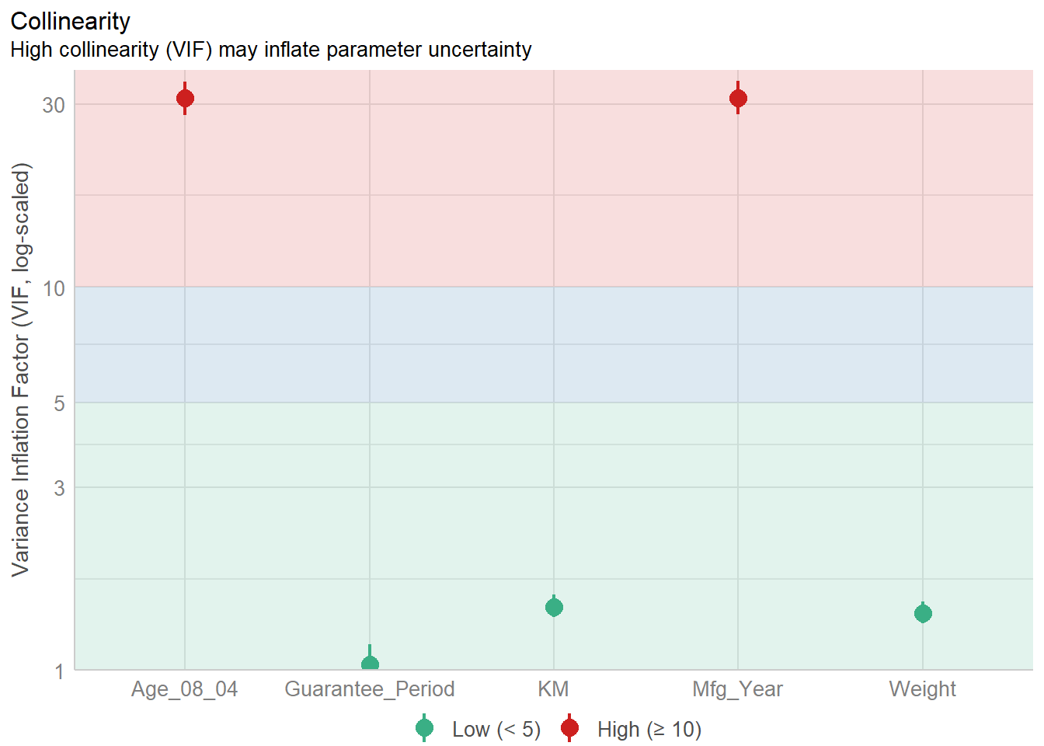Image resolution: width=1044 pixels, height=746 pixels.
Task: Click the red Mfg_Year data point
Action: point(738,99)
